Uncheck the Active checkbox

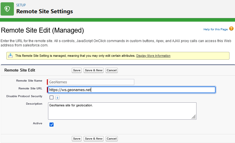[52, 125]
